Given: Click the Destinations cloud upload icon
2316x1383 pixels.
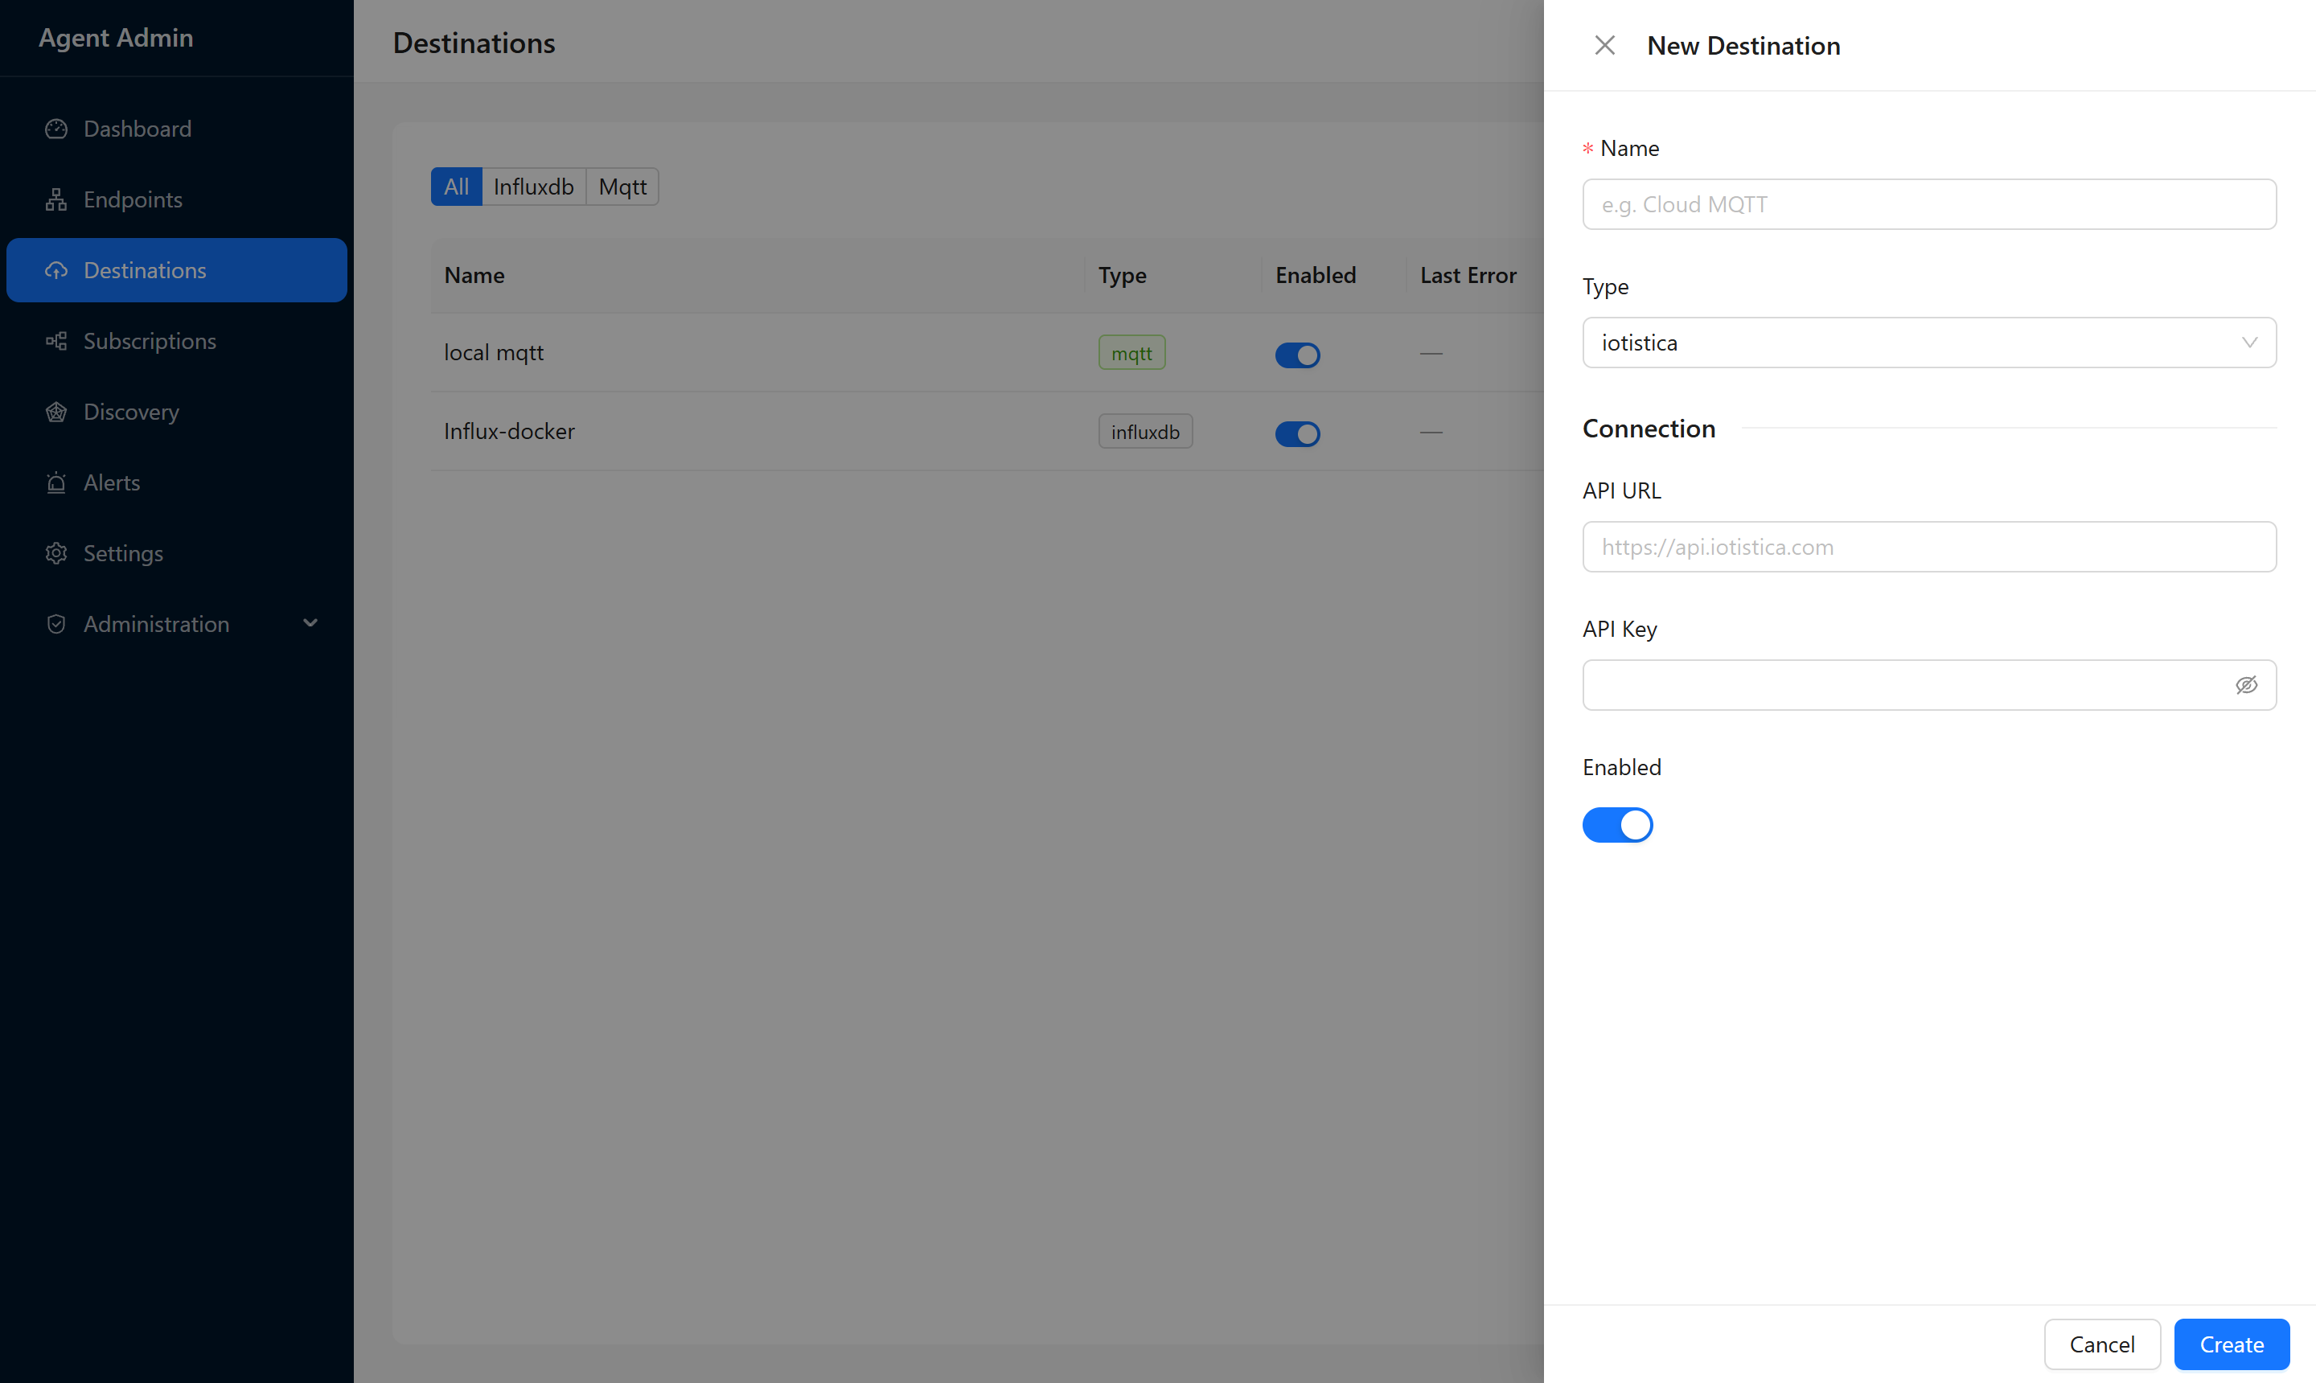Looking at the screenshot, I should click(x=56, y=270).
